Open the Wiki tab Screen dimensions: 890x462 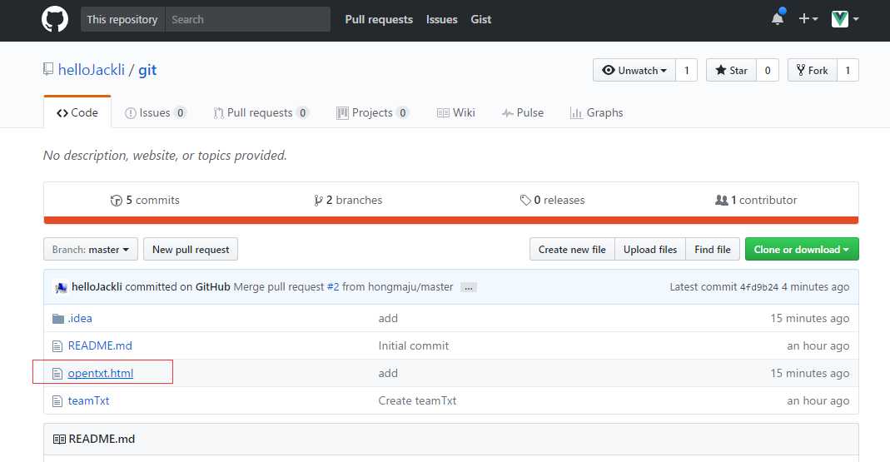[x=455, y=113]
